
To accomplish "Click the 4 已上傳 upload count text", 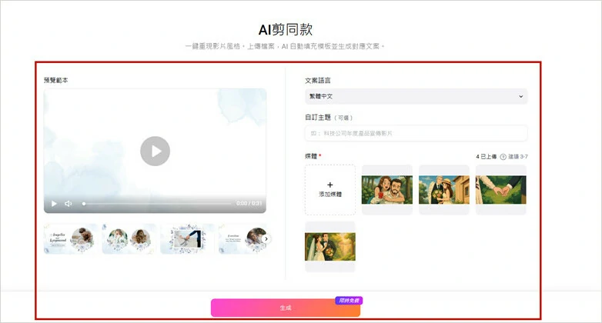I will pos(486,157).
